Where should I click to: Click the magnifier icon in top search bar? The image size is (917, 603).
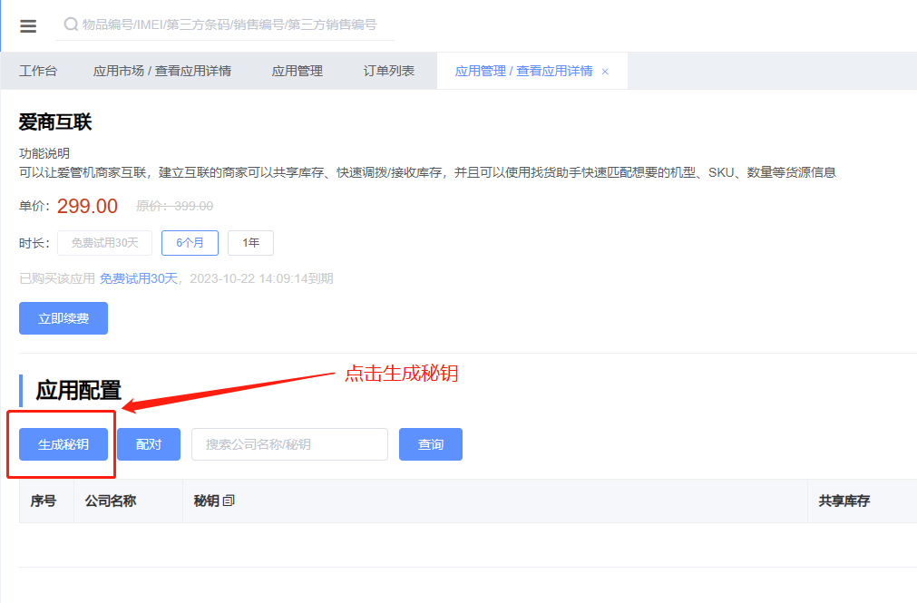click(x=70, y=24)
